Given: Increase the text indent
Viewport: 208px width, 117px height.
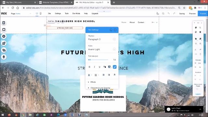Looking at the screenshot, I should click(109, 75).
